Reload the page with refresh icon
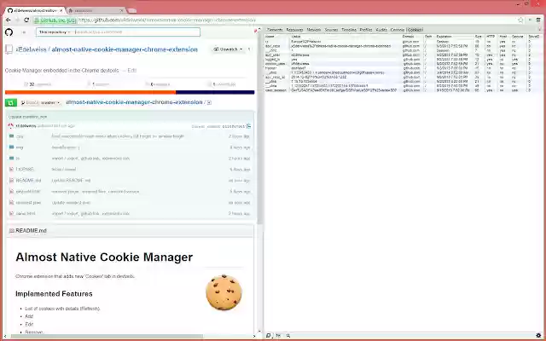 point(26,20)
